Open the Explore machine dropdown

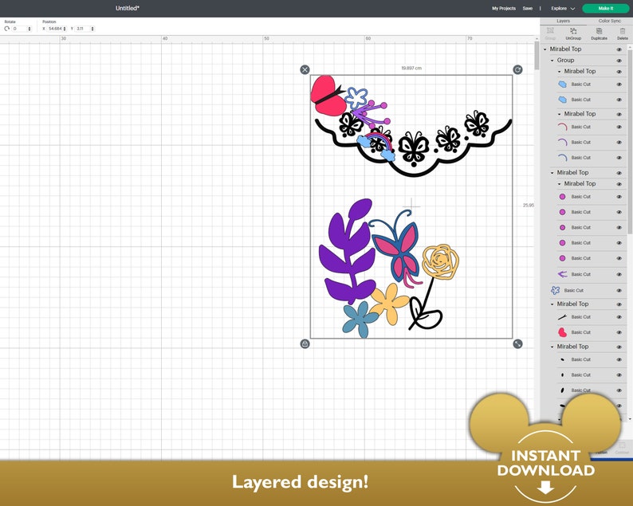coord(563,8)
